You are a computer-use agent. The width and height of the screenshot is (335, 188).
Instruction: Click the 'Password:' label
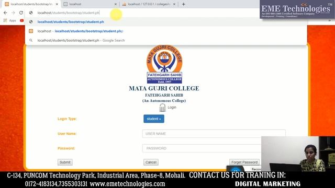click(66, 148)
